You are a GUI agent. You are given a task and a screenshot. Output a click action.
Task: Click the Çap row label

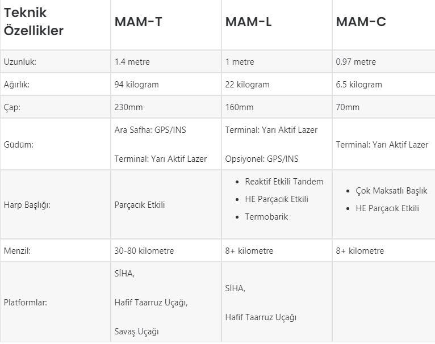[12, 107]
